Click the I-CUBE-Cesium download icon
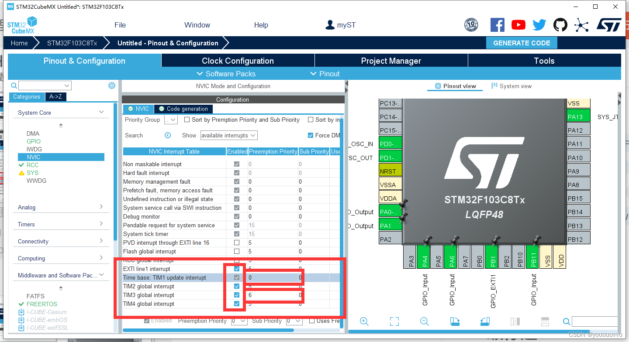629x342 pixels. (21, 312)
